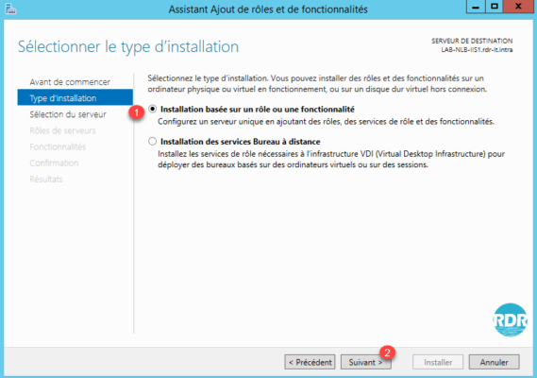The height and width of the screenshot is (378, 537).
Task: Go back with Précédent button
Action: click(x=310, y=362)
